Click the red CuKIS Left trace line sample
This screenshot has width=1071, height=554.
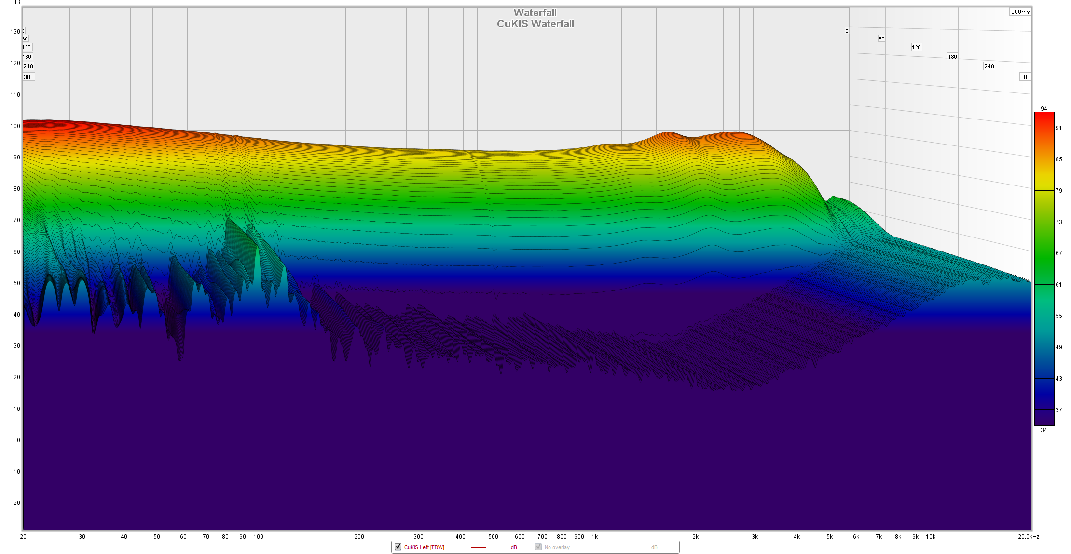click(478, 547)
